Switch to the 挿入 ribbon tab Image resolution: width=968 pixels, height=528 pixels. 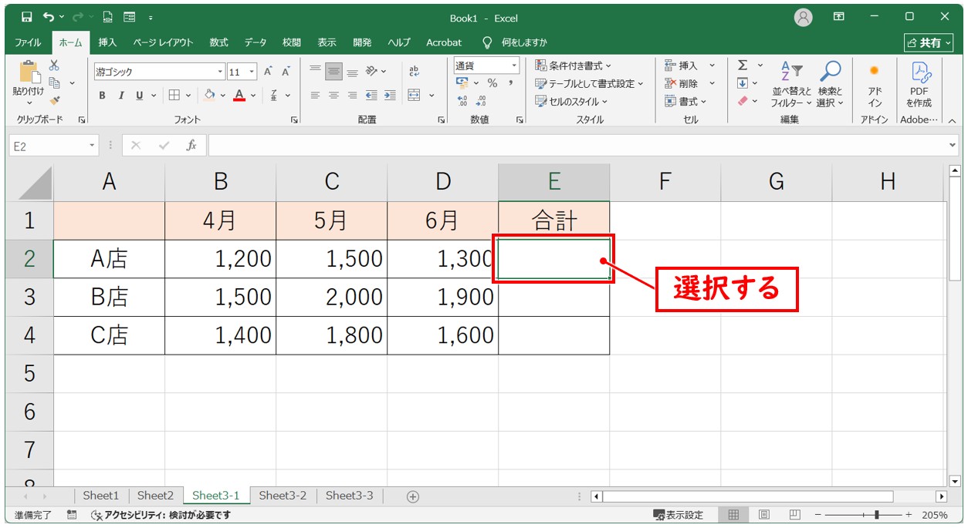(x=107, y=42)
